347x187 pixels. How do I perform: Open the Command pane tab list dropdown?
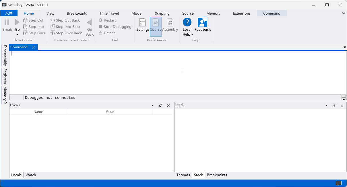coord(344,47)
